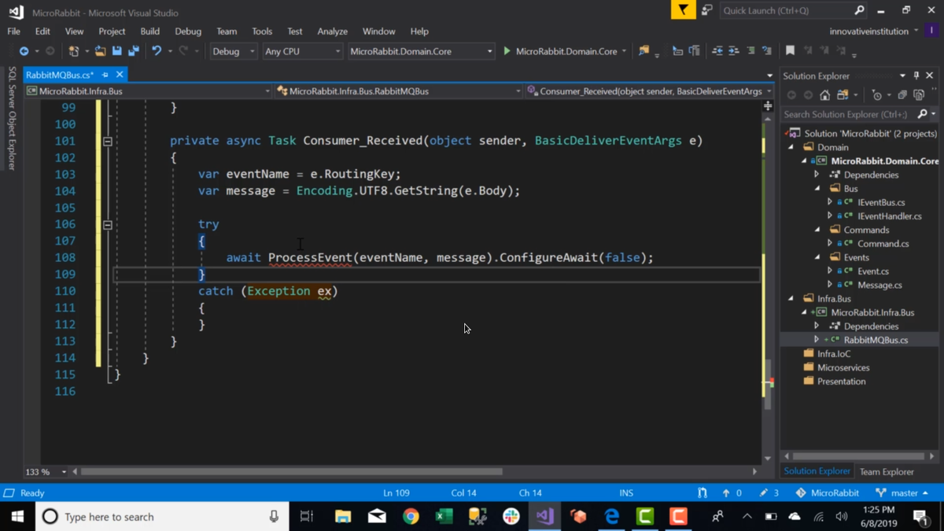Click the Sync with Active Document icon
This screenshot has width=944, height=531.
click(x=843, y=95)
